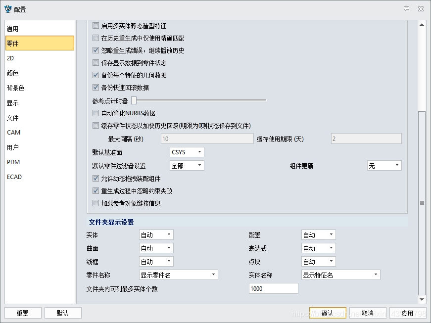Viewport: 431px width, 323px height.
Task: Open the 实体名称 dropdown
Action: [x=340, y=275]
